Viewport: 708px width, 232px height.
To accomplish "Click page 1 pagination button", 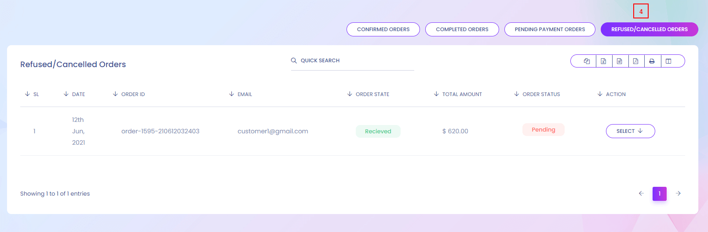I will 659,193.
